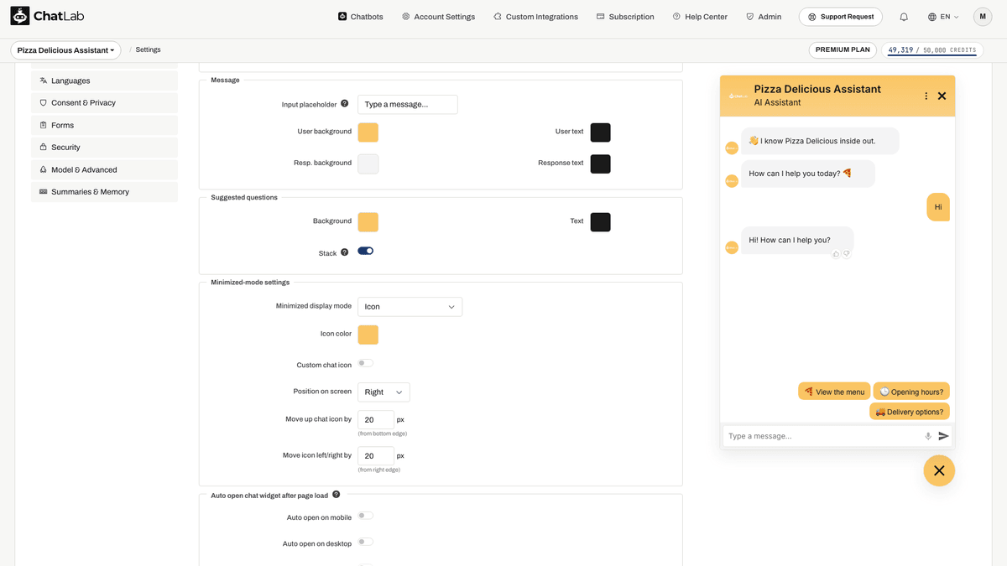This screenshot has width=1007, height=566.
Task: Open Summaries & Memory section
Action: pos(105,192)
